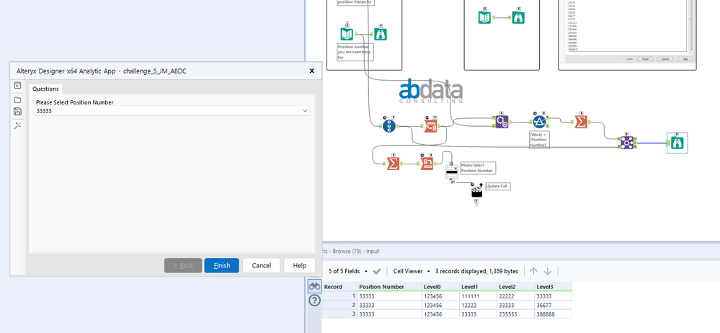
Task: Click the magic wand icon in app dialog
Action: coord(17,125)
